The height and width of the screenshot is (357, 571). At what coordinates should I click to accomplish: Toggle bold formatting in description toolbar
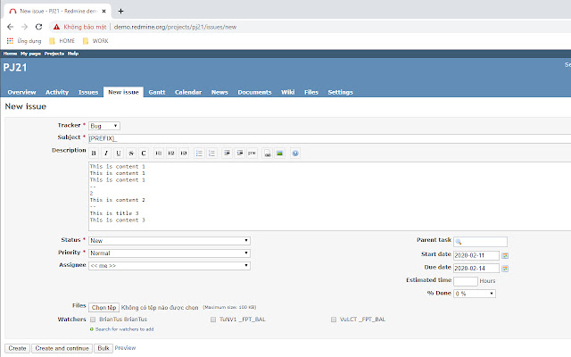point(94,154)
